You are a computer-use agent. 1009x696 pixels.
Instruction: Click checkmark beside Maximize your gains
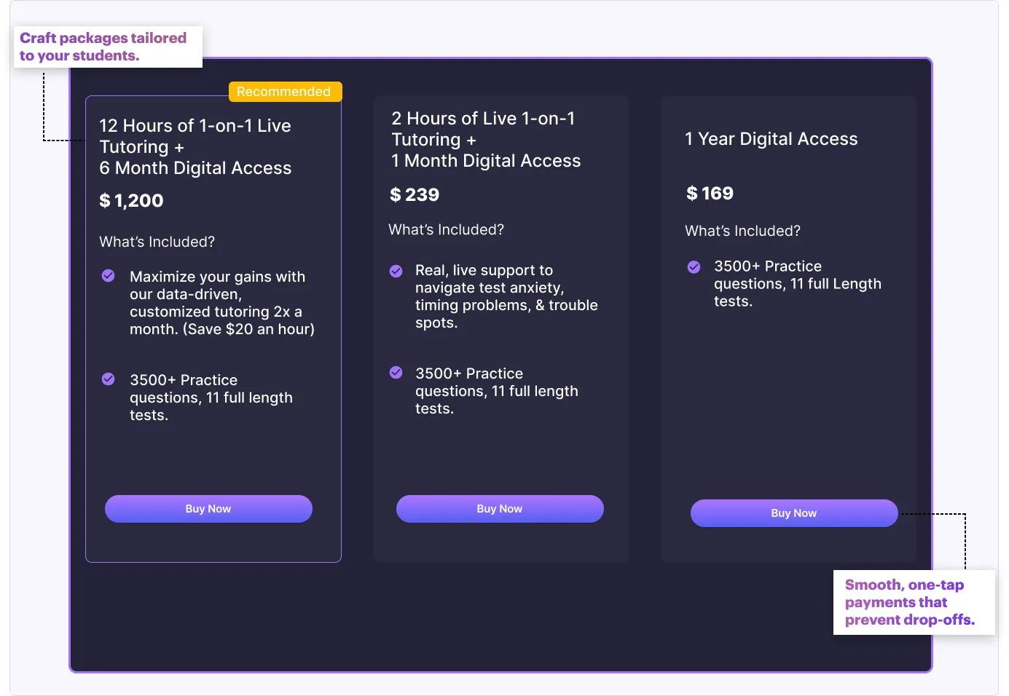[x=109, y=276]
